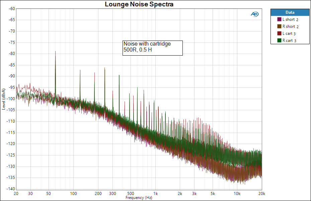Click the 5k tick on the frequency axis
The image size is (311, 201).
213,193
